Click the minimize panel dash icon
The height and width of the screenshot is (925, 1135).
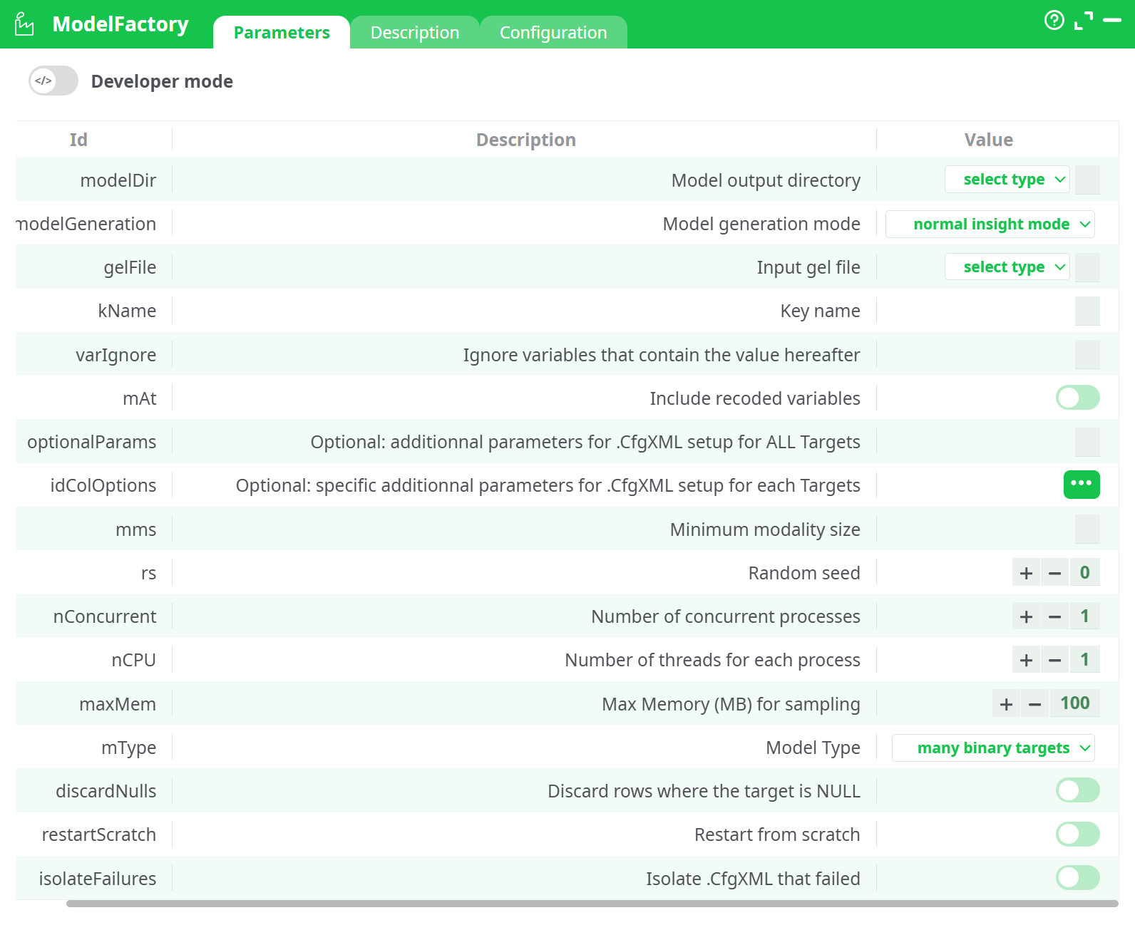click(1111, 21)
